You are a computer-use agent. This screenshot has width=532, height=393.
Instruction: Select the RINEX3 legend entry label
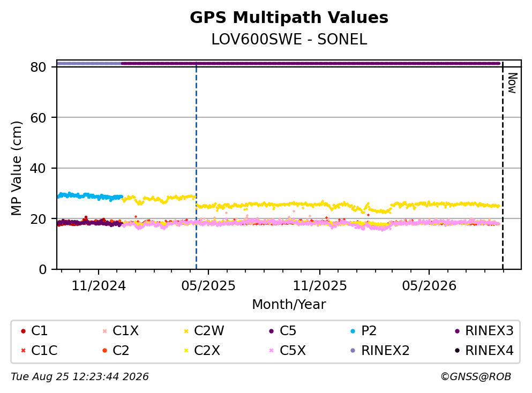489,330
